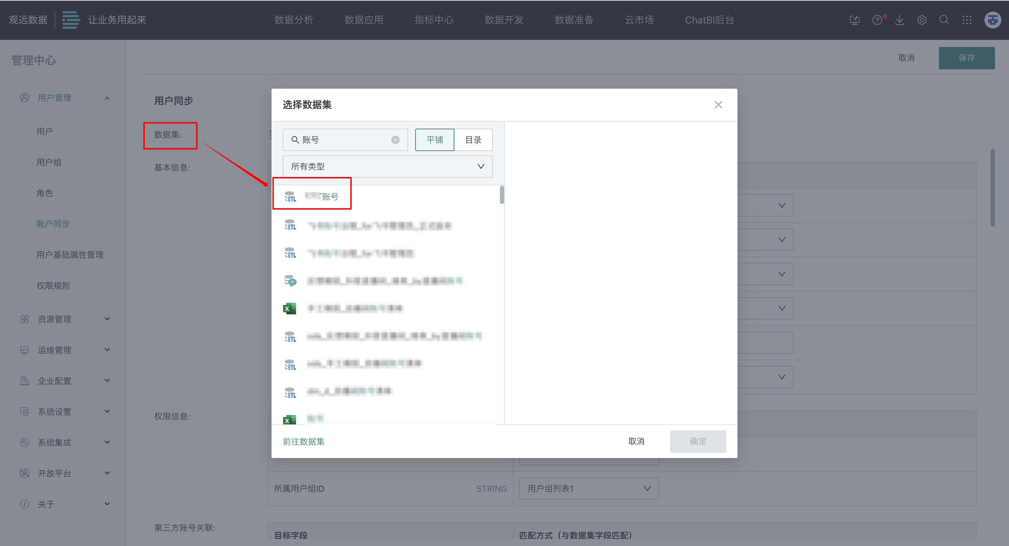Click the dataset list scrollbar
This screenshot has height=546, width=1009.
coord(502,195)
